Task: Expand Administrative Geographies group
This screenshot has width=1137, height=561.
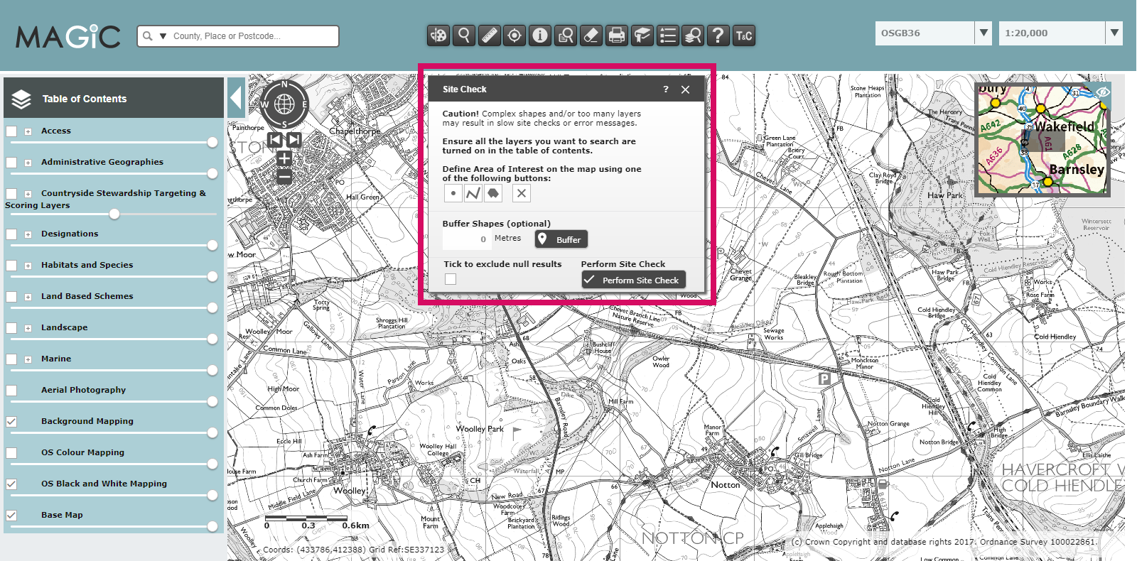Action: coord(28,163)
